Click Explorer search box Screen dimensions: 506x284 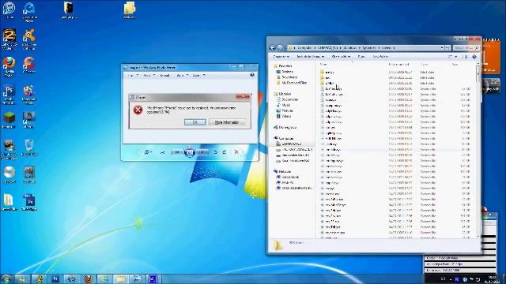pos(466,47)
